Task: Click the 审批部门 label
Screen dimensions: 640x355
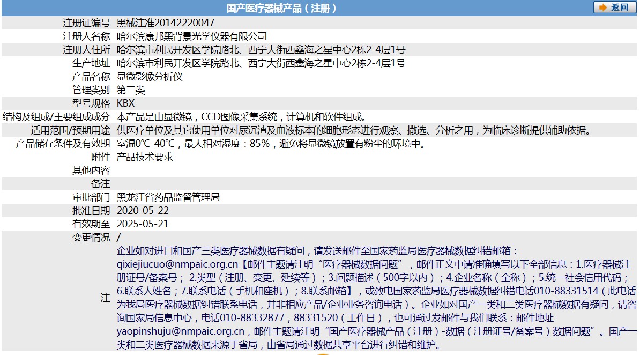Action: pos(91,197)
